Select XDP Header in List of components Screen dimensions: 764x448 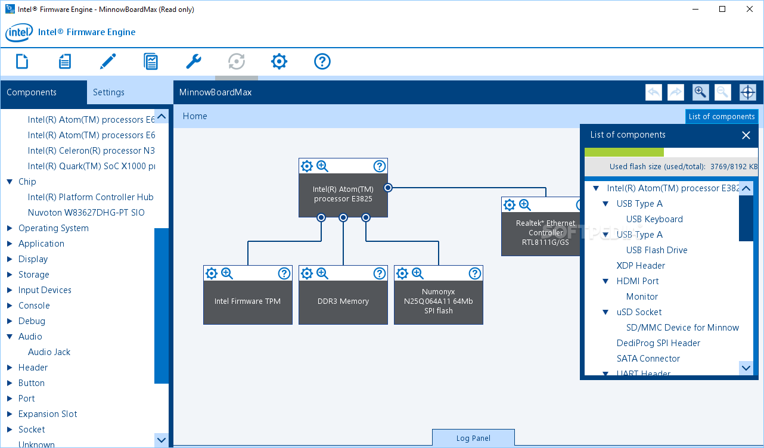pos(641,266)
